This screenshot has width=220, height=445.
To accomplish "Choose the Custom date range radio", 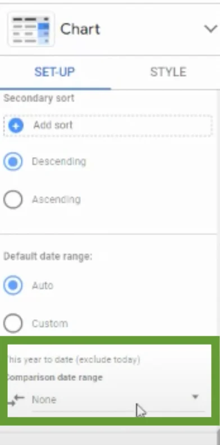I will [13, 323].
